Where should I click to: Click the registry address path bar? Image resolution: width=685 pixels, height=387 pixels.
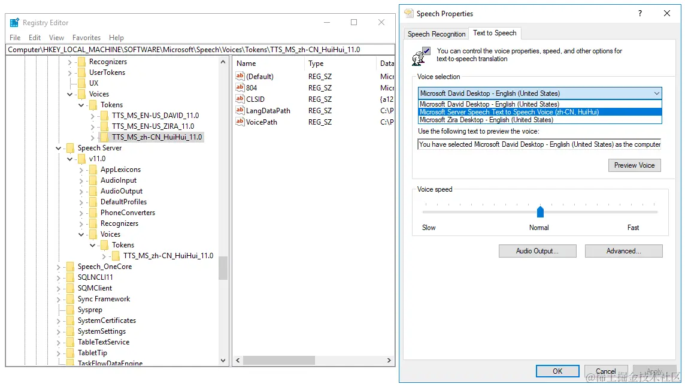click(200, 49)
